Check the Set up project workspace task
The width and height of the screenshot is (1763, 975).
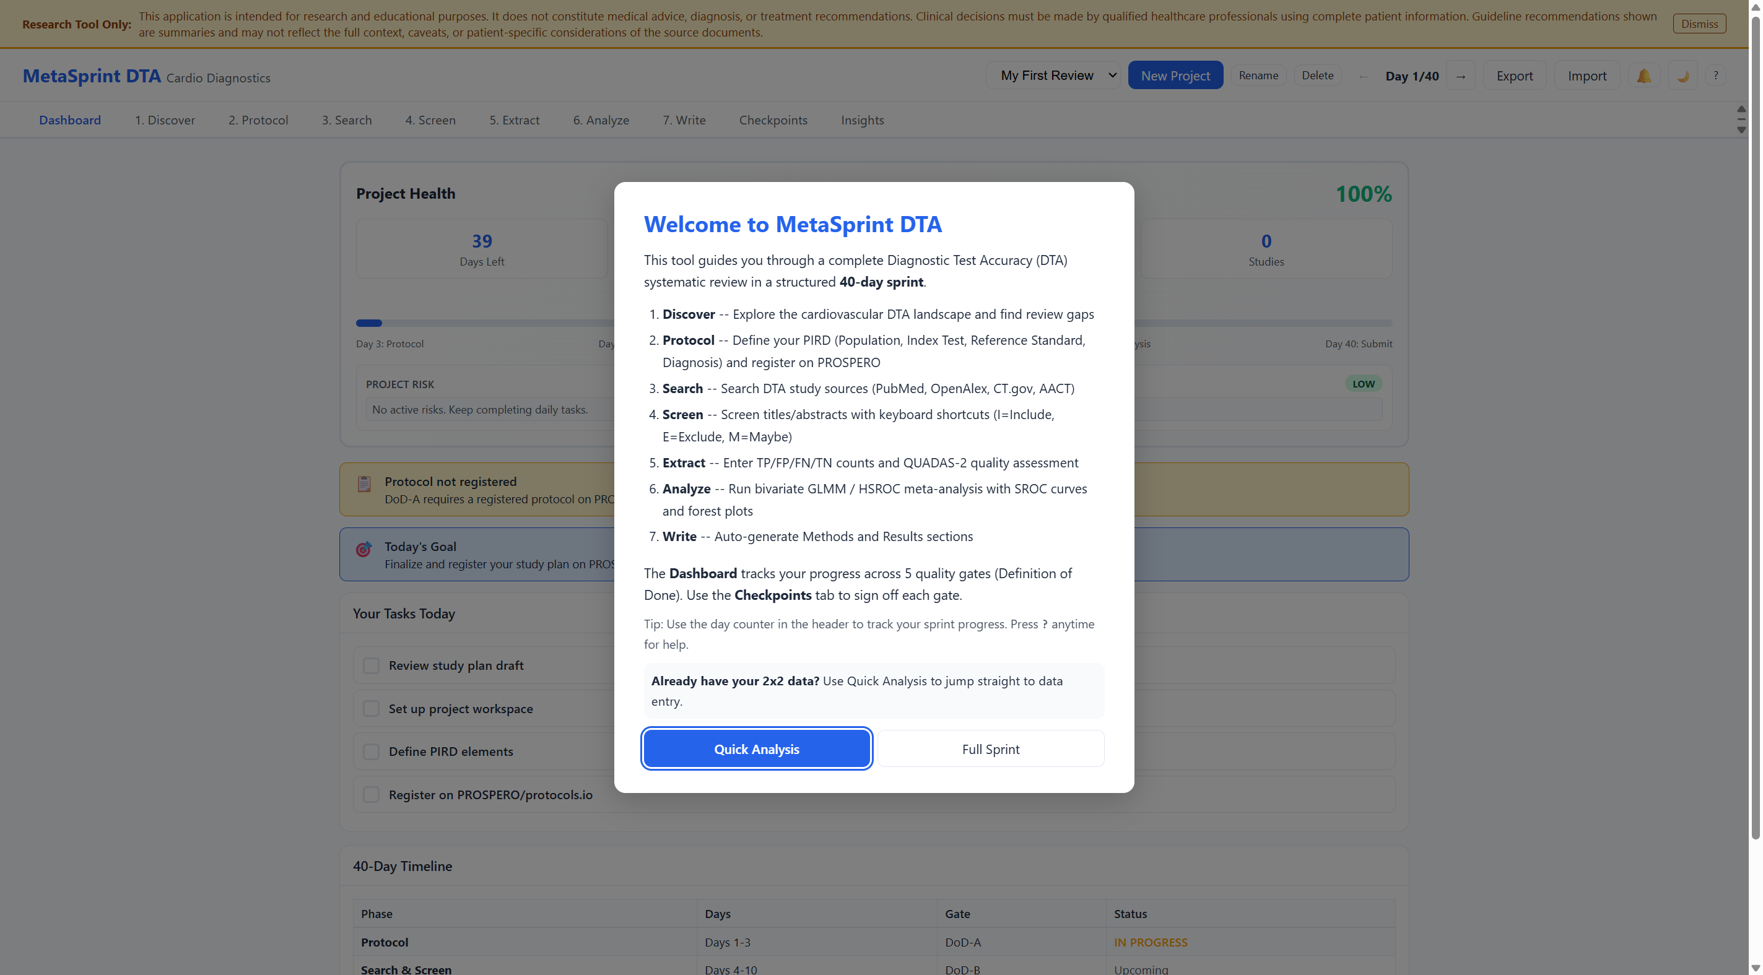[x=371, y=708]
